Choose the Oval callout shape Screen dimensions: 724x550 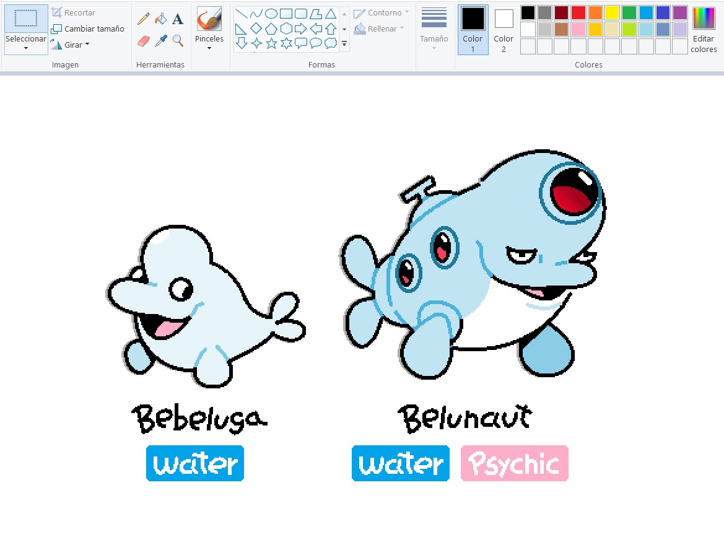coord(316,43)
